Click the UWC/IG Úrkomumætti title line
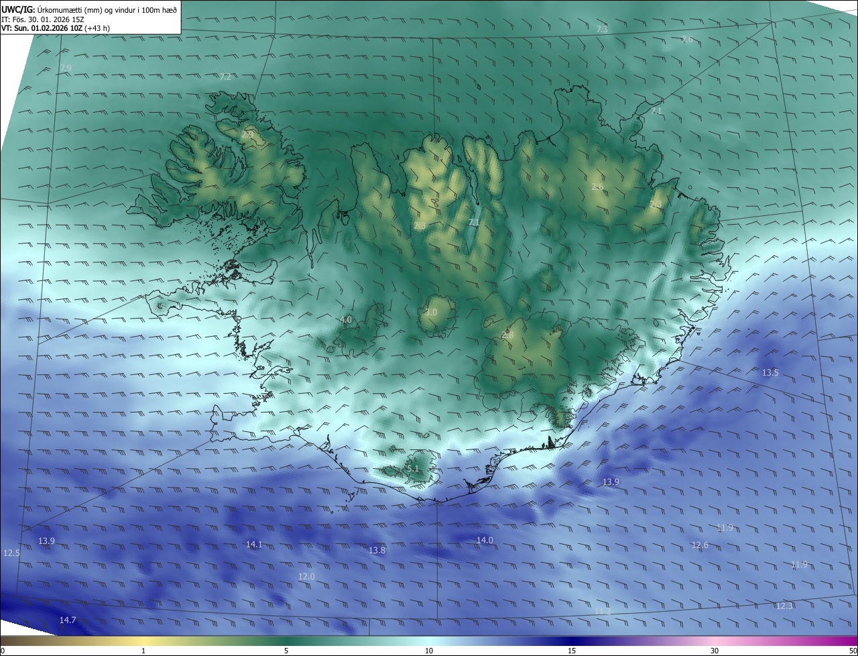Image resolution: width=858 pixels, height=656 pixels. (89, 9)
